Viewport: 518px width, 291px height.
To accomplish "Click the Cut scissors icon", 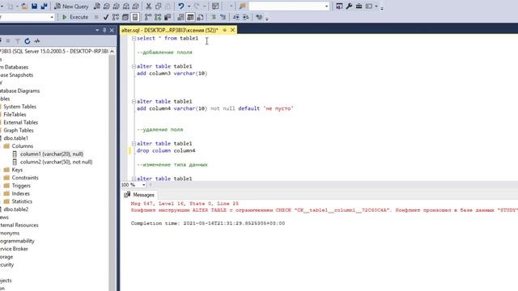I will pos(149,6).
